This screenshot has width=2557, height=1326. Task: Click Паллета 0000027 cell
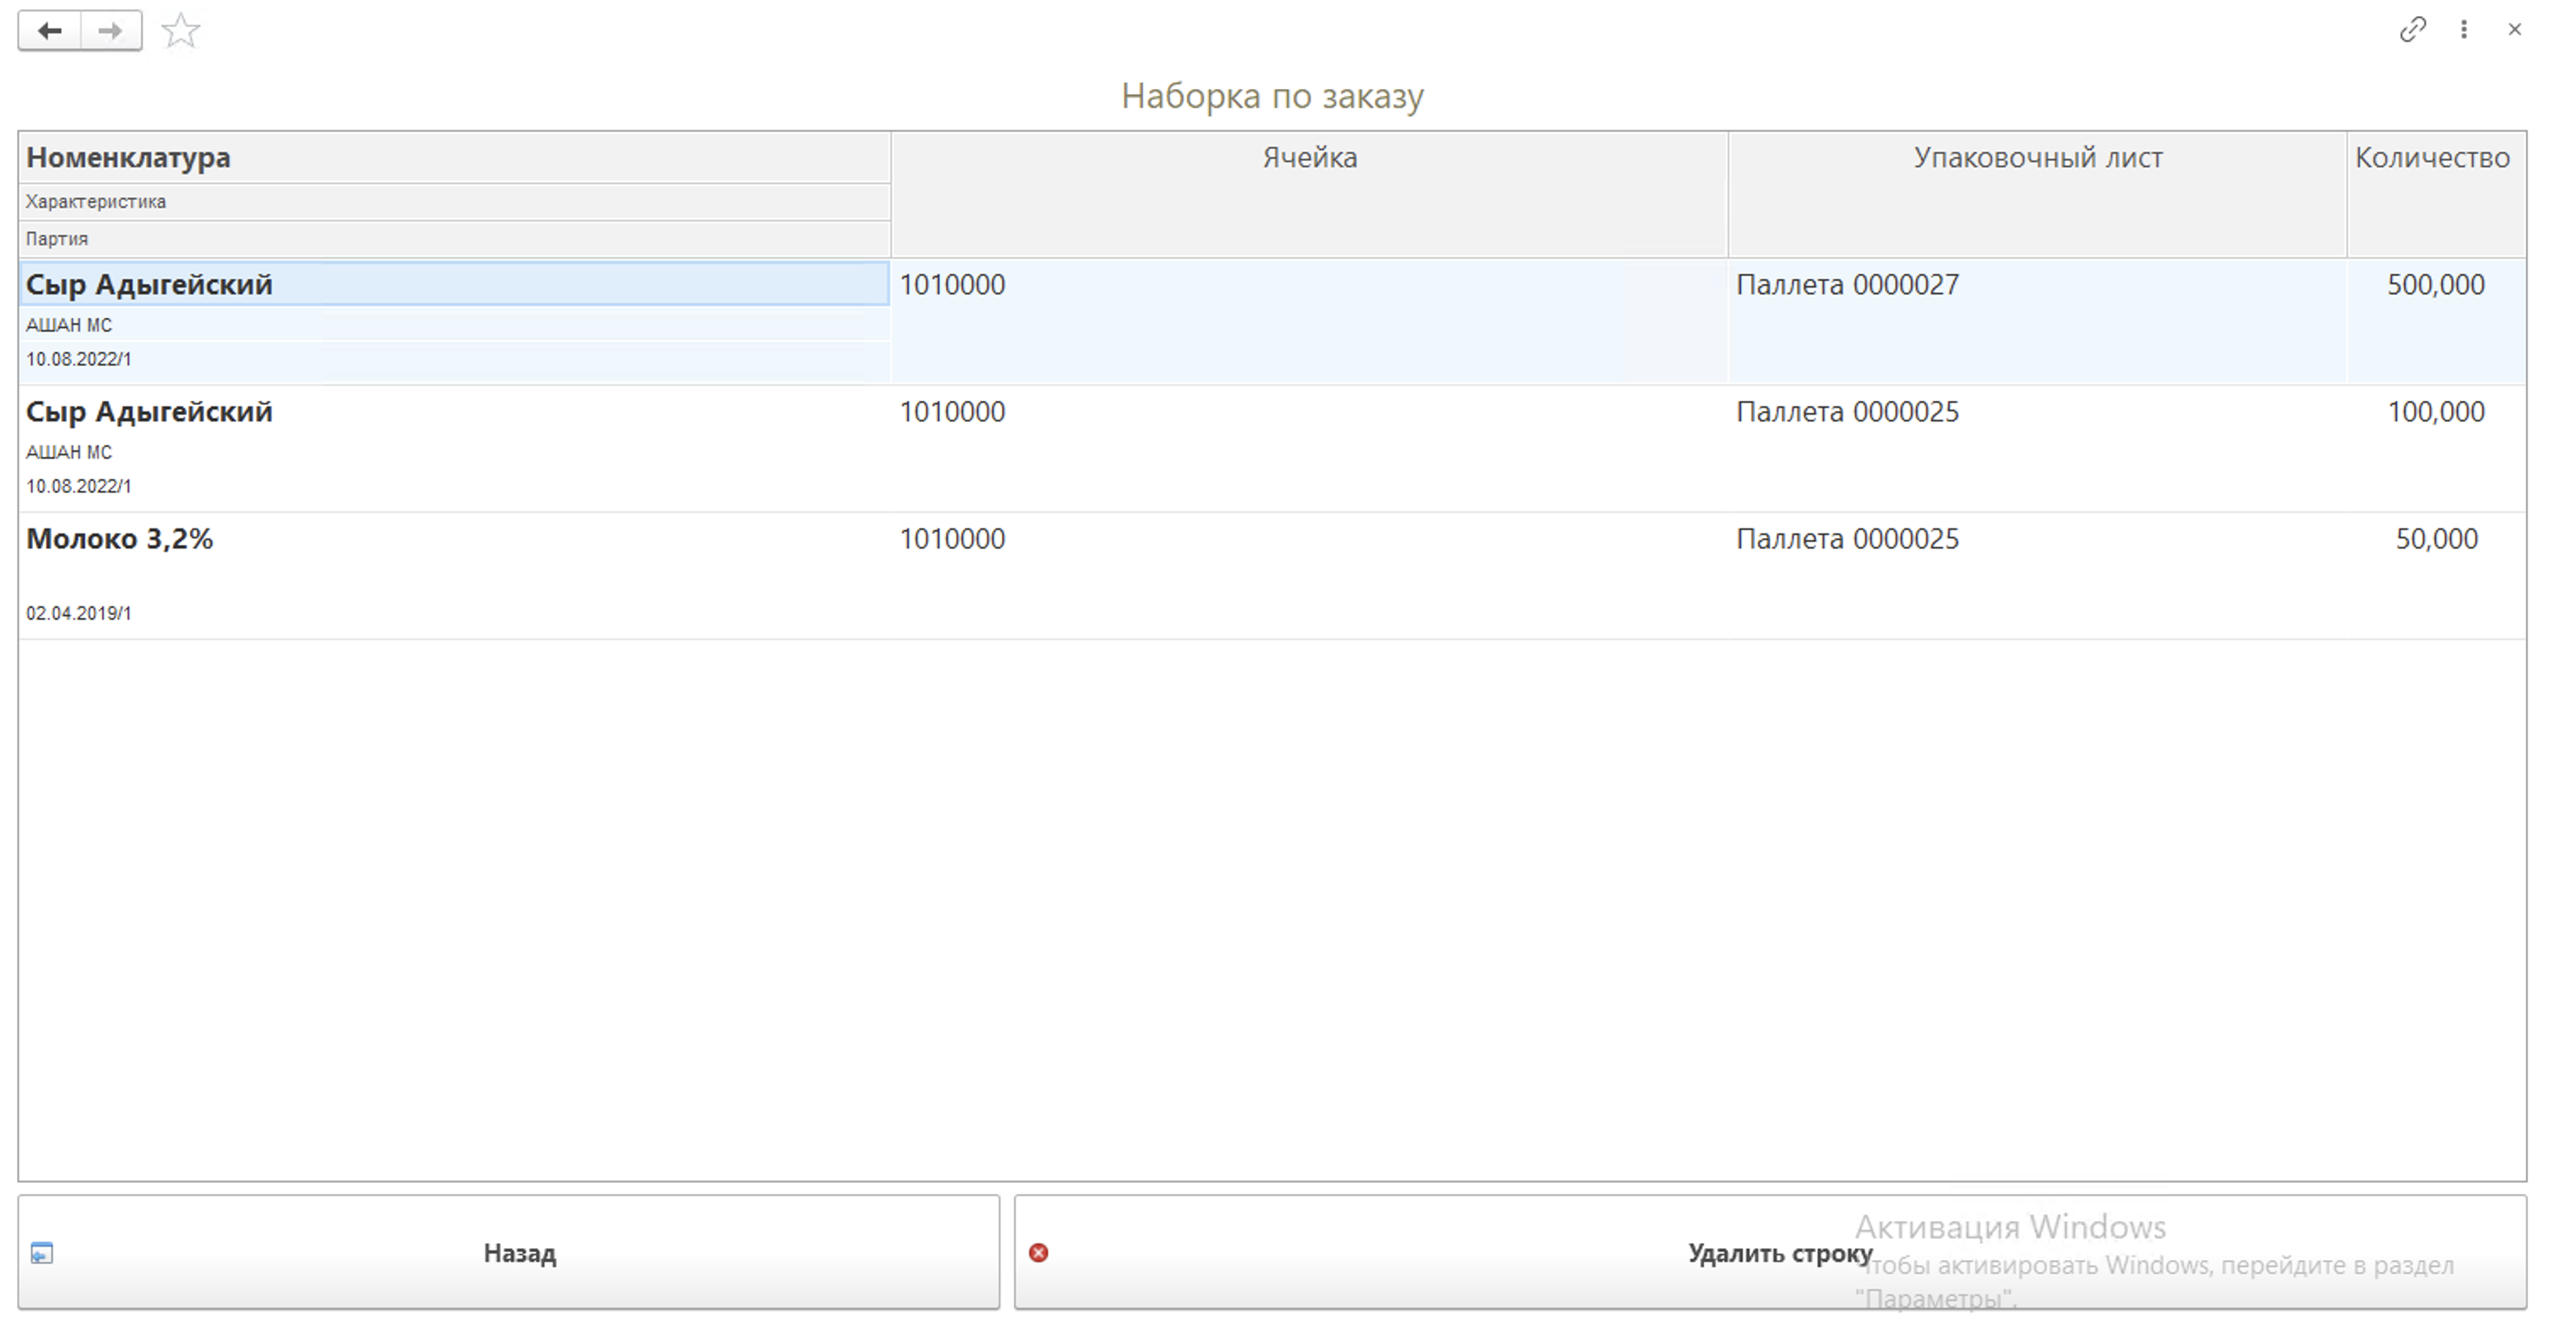click(1847, 285)
